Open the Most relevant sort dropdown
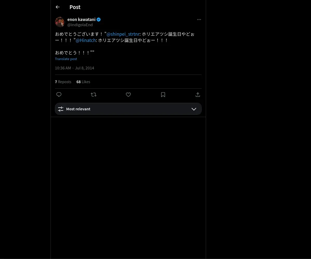Image resolution: width=311 pixels, height=259 pixels. click(128, 109)
